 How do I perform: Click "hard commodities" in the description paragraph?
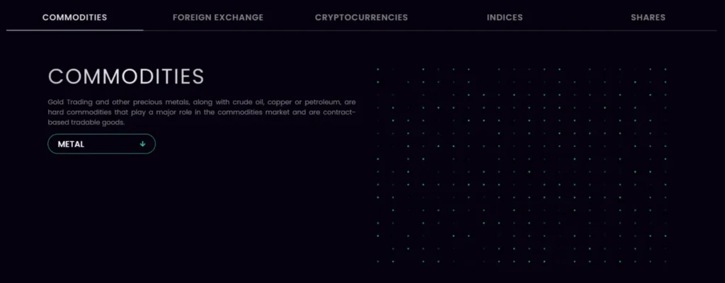[x=79, y=112]
